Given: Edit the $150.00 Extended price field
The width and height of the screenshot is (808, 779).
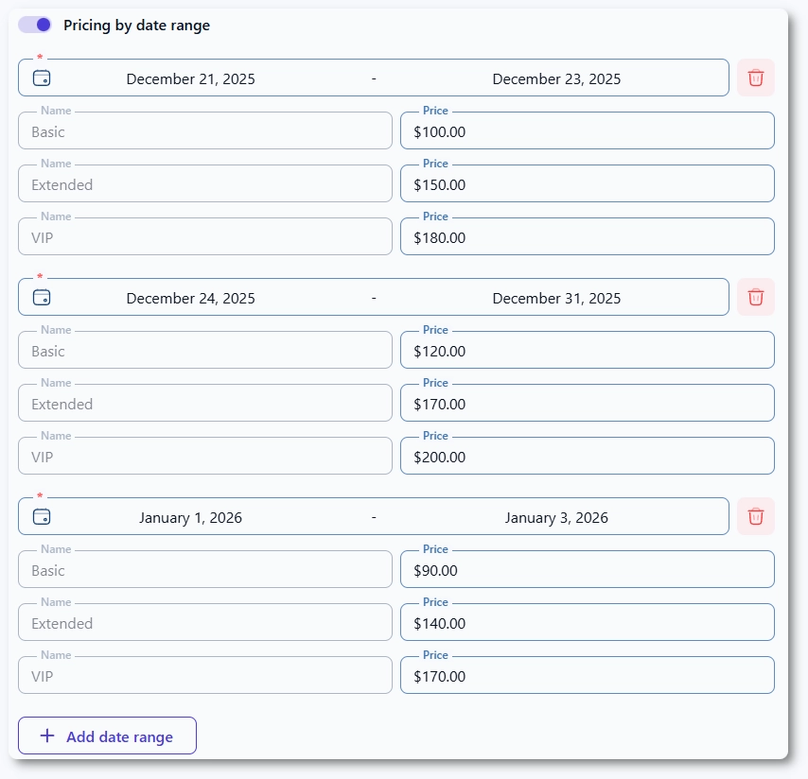Looking at the screenshot, I should (587, 185).
